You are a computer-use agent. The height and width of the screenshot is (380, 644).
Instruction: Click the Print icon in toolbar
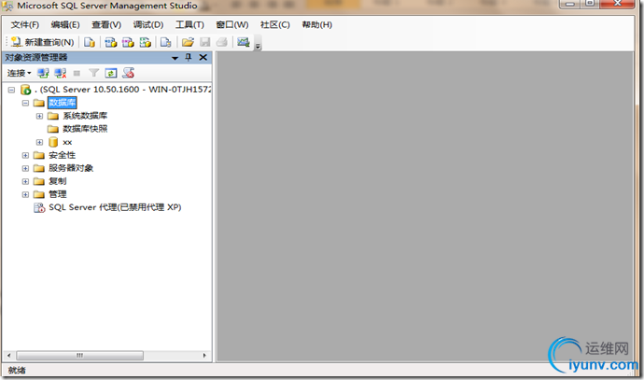pyautogui.click(x=222, y=42)
